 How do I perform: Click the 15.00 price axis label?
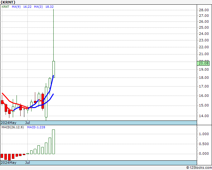click(204, 105)
